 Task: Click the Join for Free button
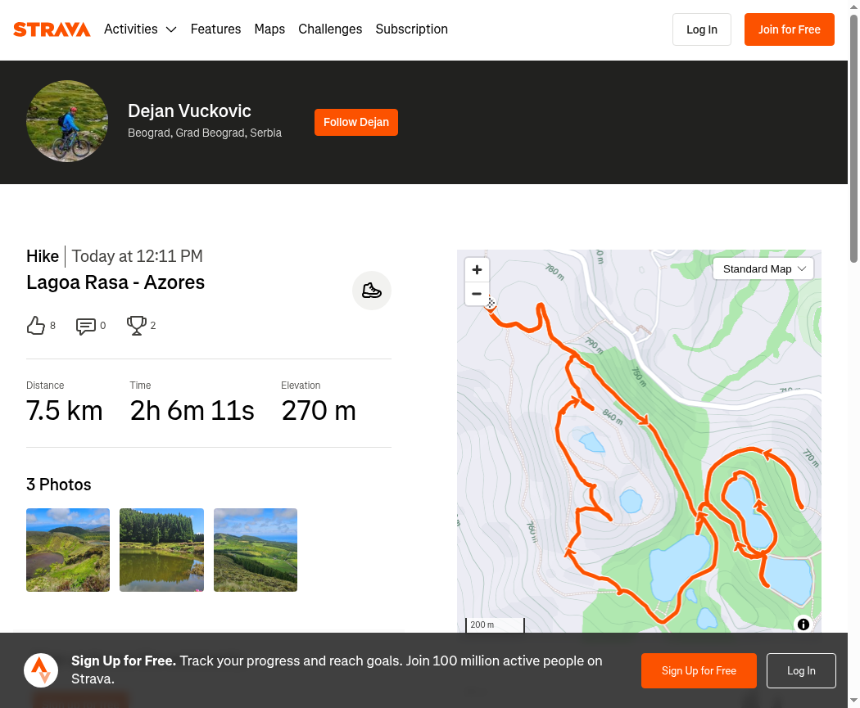pos(789,29)
